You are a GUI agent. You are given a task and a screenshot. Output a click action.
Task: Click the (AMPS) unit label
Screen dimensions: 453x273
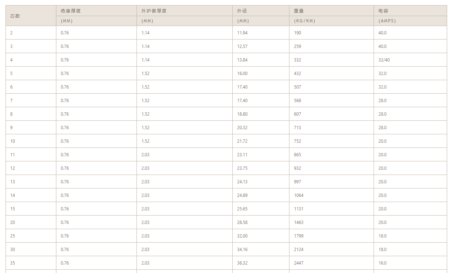click(x=387, y=21)
